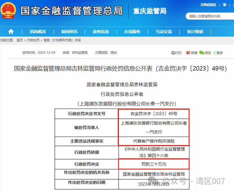Click row label 行政处罚决定书文号
Image resolution: width=234 pixels, height=193 pixels.
(87, 114)
